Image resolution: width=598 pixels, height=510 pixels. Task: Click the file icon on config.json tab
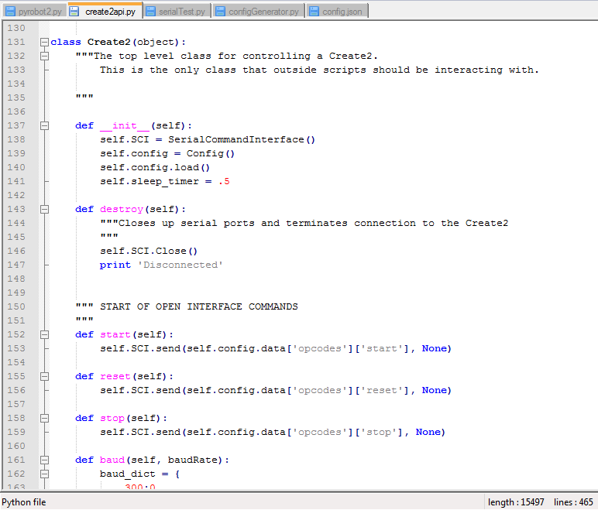(314, 12)
